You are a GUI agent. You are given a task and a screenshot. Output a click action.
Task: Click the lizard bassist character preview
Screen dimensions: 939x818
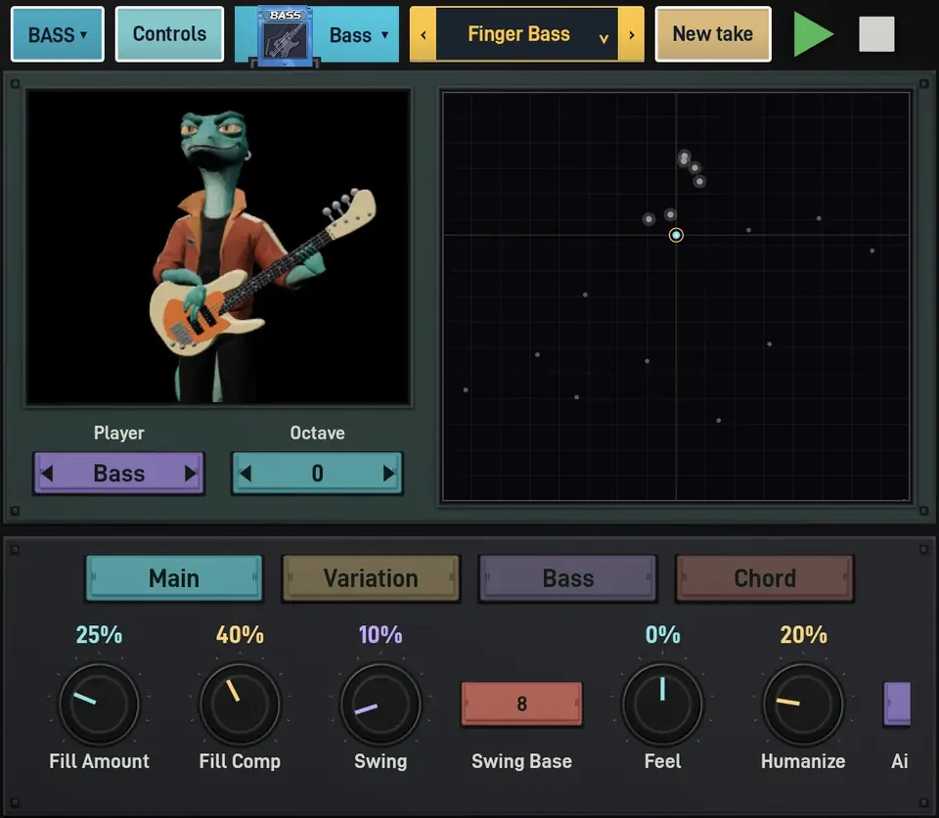pyautogui.click(x=218, y=248)
